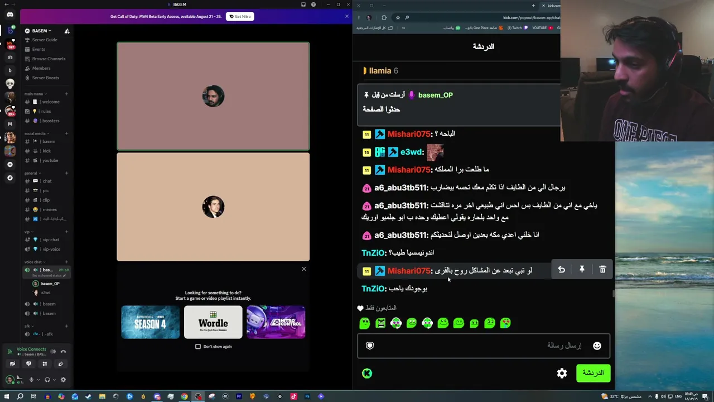Open the youtube text channel
The width and height of the screenshot is (714, 402).
[46, 160]
